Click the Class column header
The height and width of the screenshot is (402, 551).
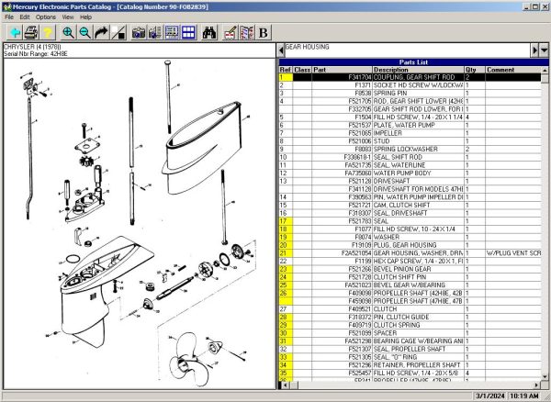click(x=302, y=70)
